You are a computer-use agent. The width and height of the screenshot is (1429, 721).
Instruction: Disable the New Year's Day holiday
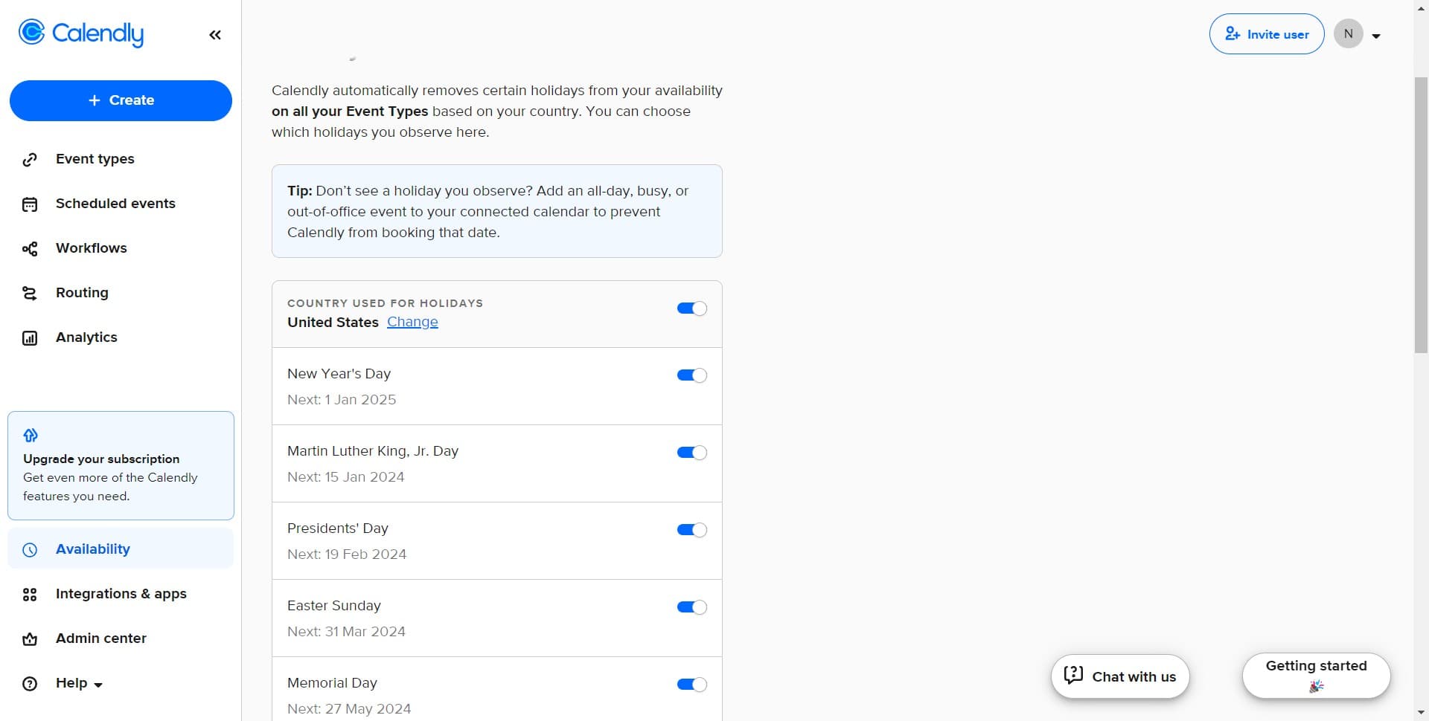(691, 375)
